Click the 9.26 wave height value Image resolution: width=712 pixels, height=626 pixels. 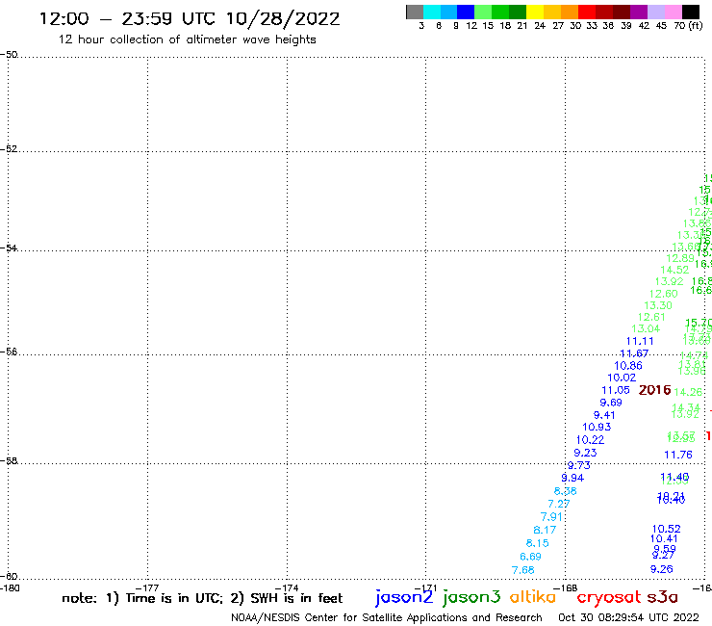point(662,569)
